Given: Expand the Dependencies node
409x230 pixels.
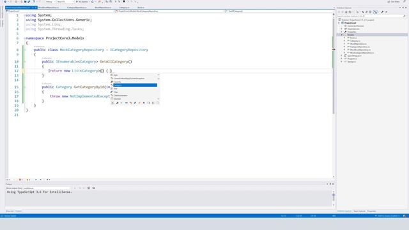Looking at the screenshot, I should click(341, 29).
